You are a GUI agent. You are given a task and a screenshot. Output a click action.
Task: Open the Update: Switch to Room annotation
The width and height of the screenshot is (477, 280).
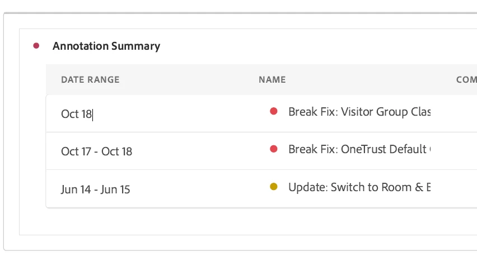tap(359, 187)
